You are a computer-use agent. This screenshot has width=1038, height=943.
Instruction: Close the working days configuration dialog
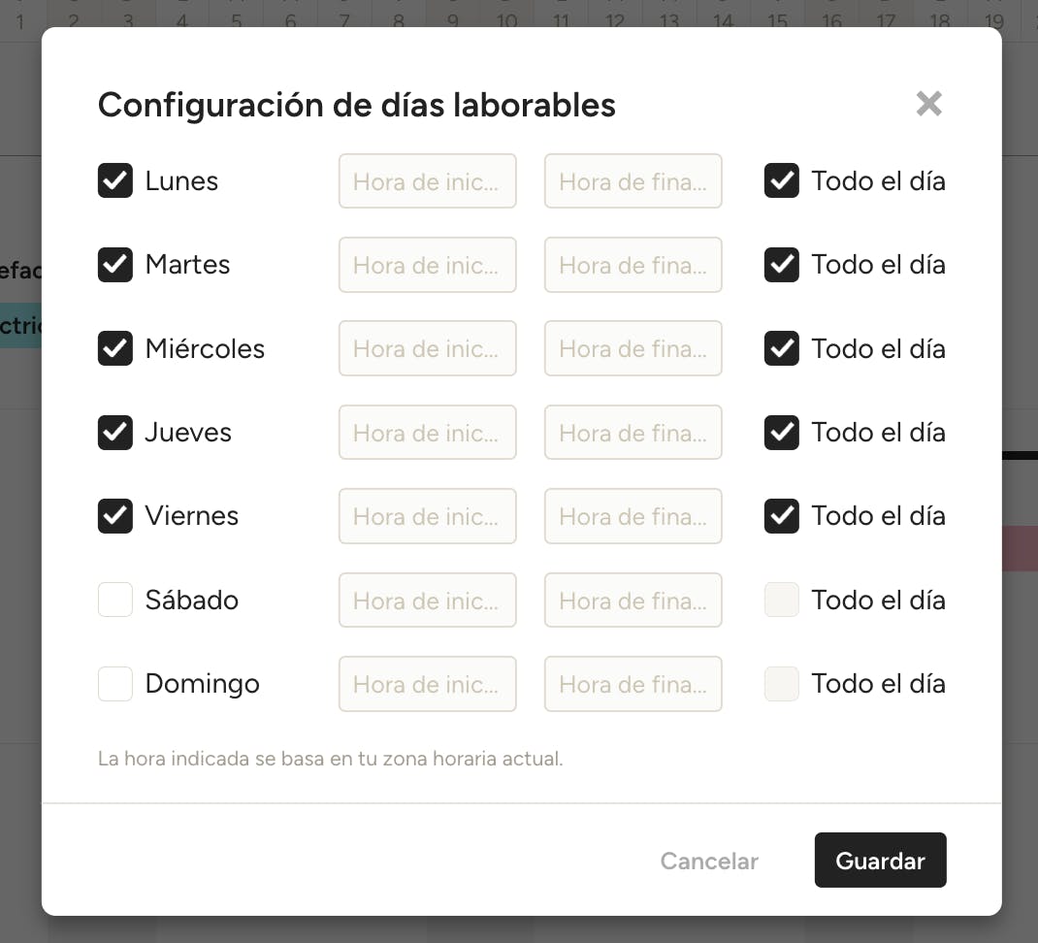click(928, 104)
